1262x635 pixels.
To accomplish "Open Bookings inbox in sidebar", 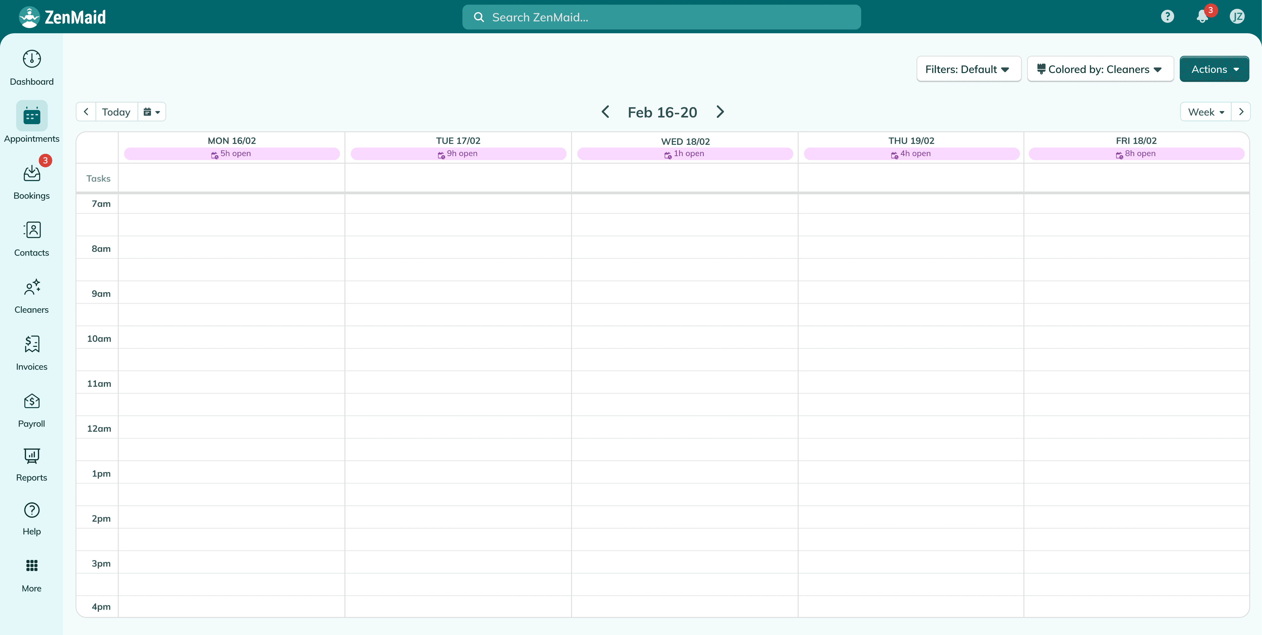I will coord(31,182).
